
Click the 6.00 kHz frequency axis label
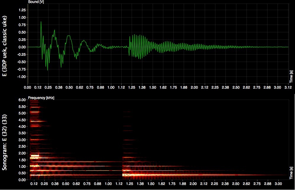coord(22,100)
